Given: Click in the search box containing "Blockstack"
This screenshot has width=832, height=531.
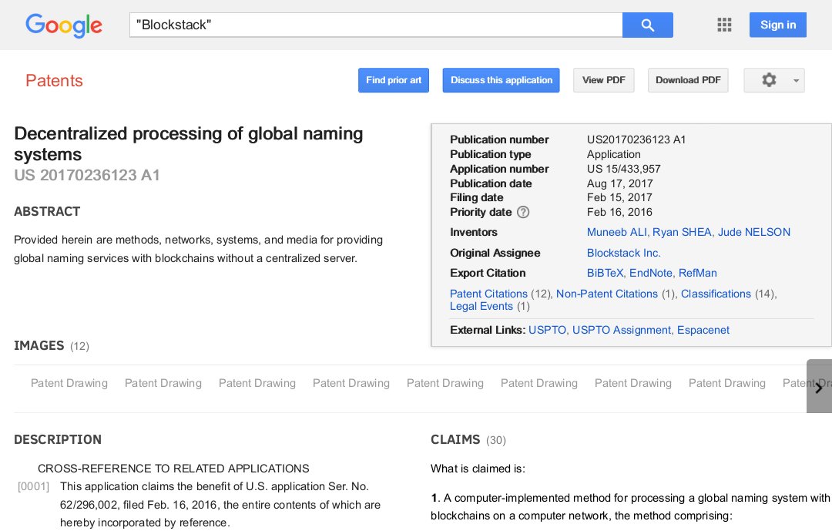Looking at the screenshot, I should click(376, 25).
